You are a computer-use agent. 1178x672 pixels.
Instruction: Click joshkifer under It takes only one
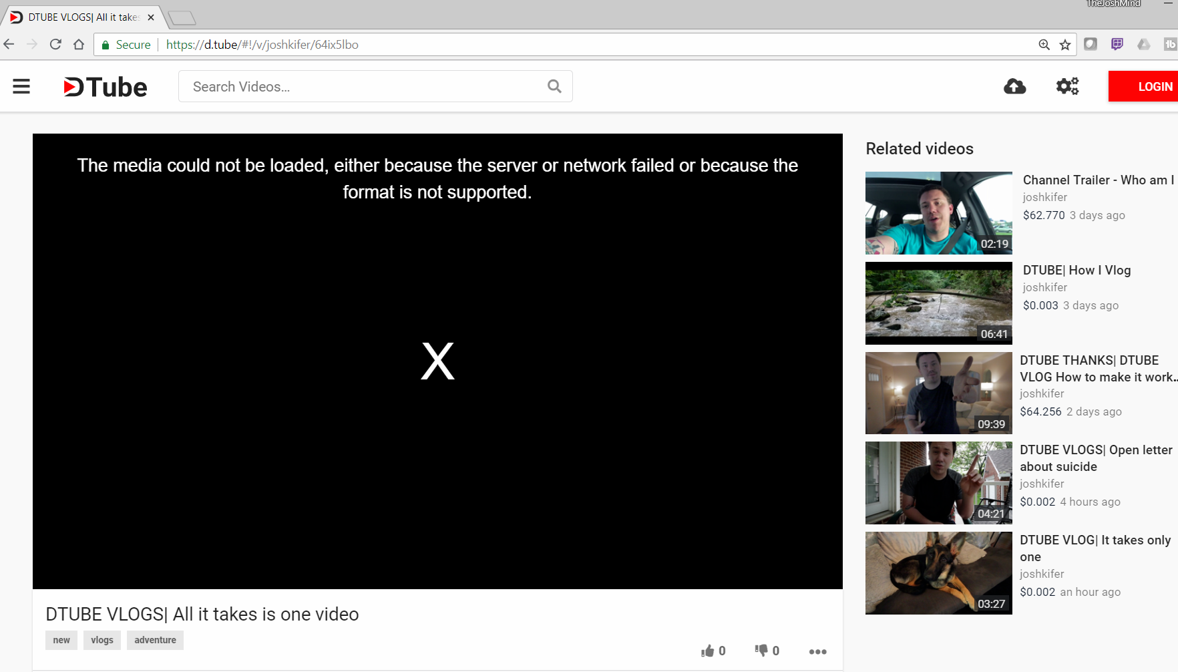click(1042, 574)
